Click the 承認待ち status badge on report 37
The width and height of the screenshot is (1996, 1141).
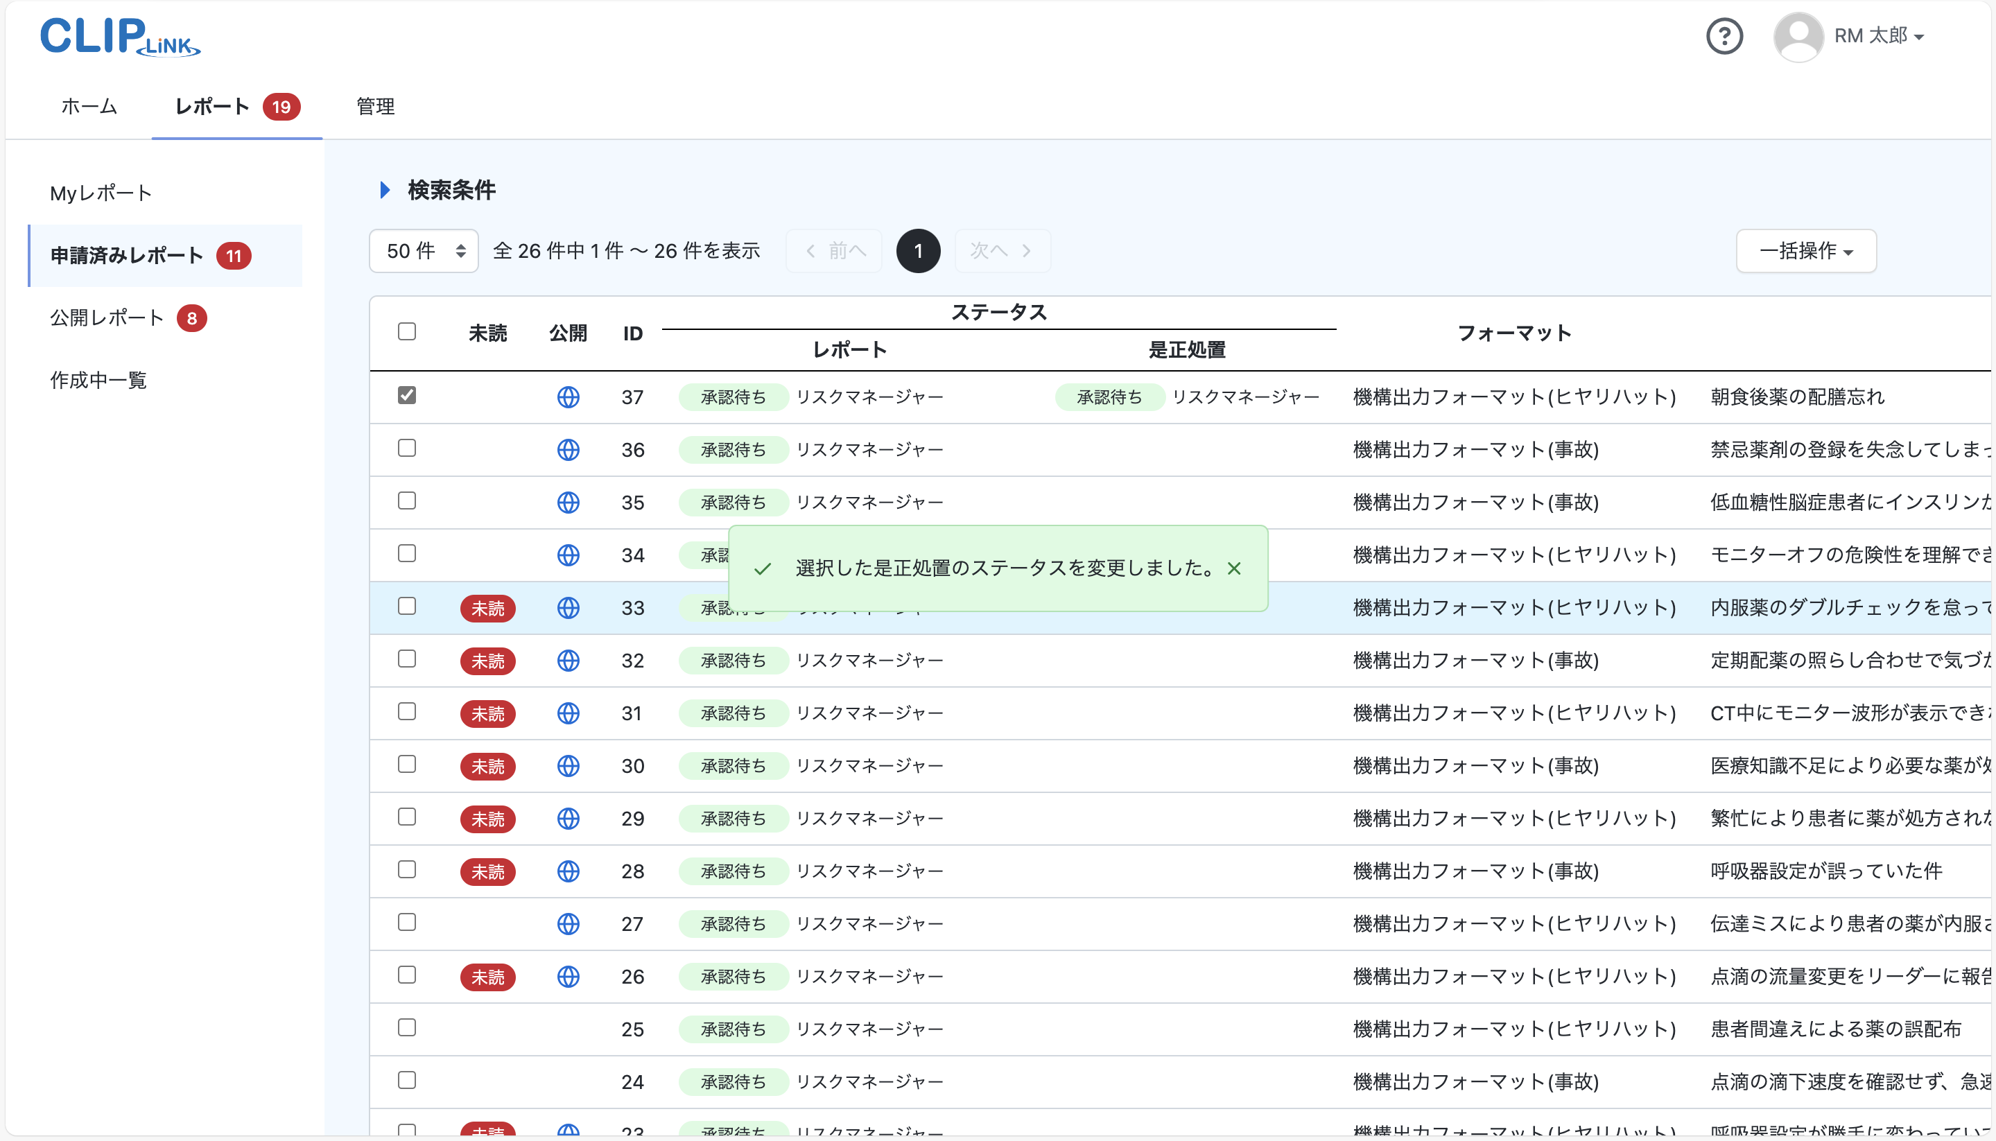733,397
